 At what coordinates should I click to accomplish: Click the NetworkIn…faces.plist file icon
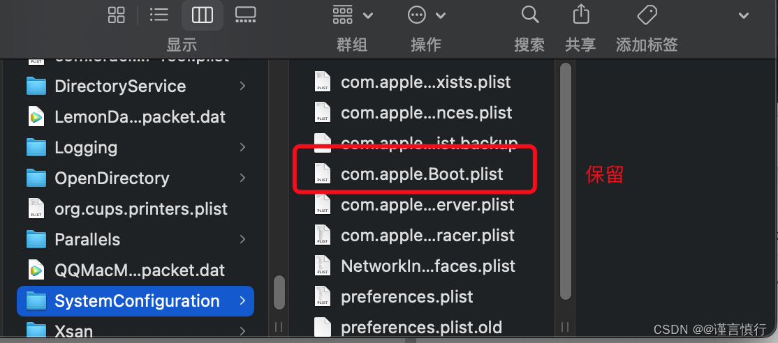tap(323, 266)
